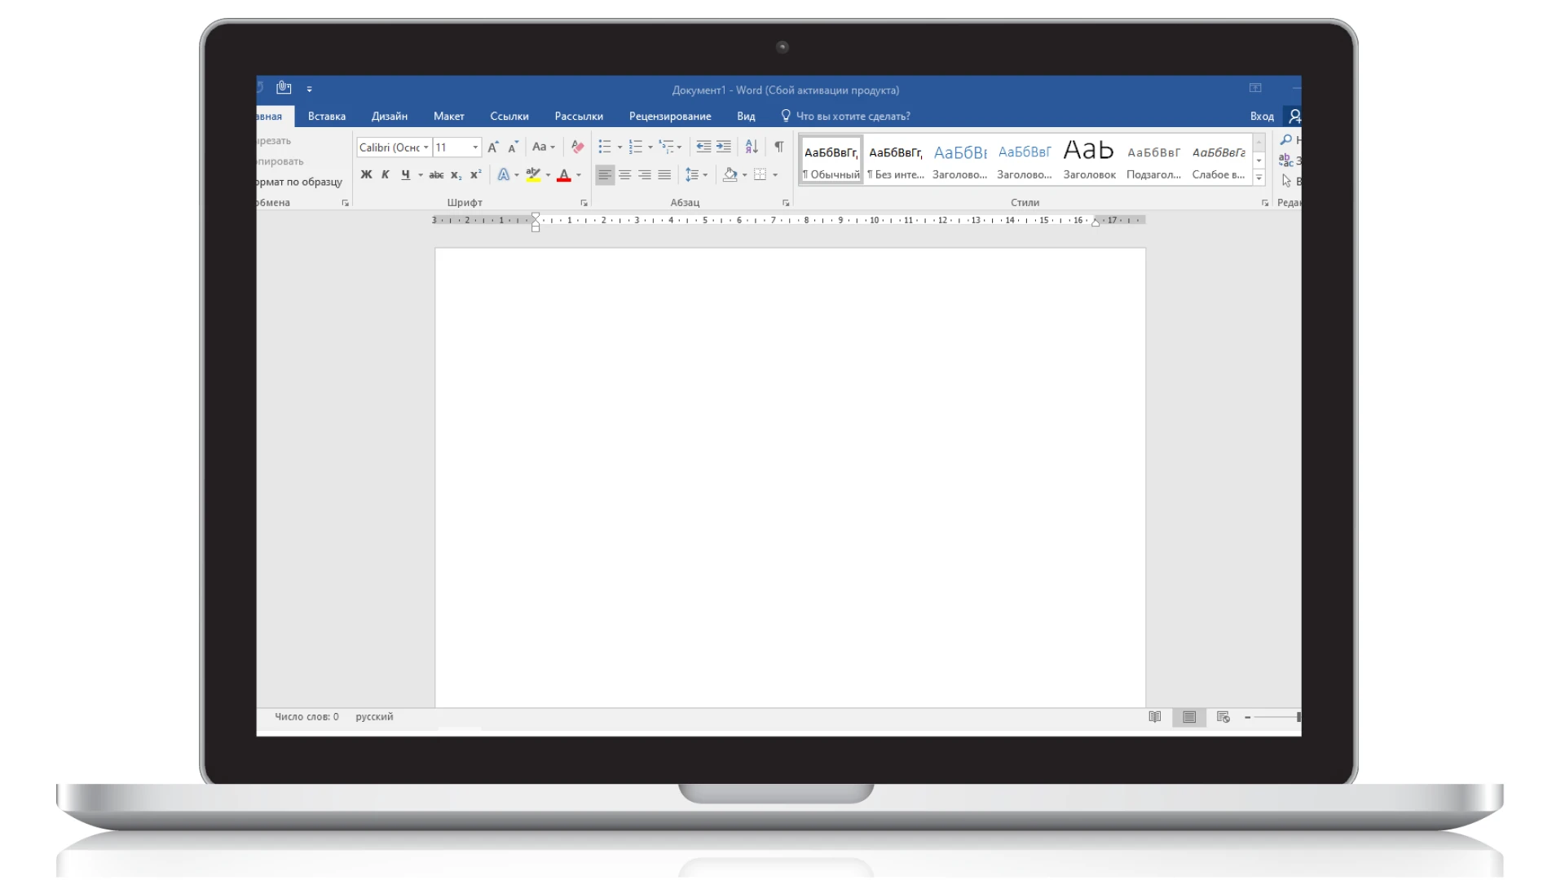Click the Вход sign-in link
The height and width of the screenshot is (880, 1565).
click(x=1261, y=117)
